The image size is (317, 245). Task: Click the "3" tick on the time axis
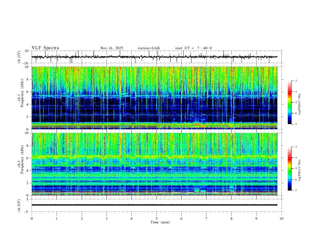(x=106, y=219)
